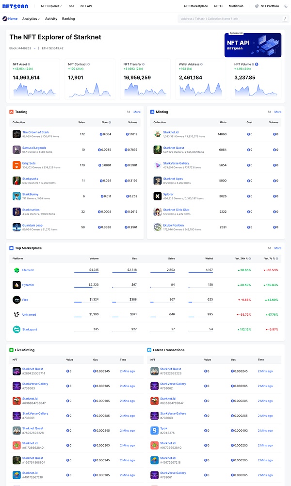Click the Element marketplace icon

click(x=16, y=270)
